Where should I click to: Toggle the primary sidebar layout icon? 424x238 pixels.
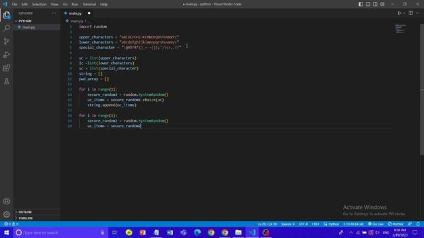tap(360, 4)
